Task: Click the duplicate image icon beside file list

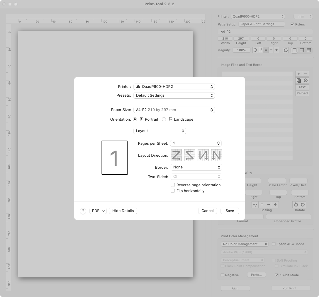Action: (x=298, y=81)
